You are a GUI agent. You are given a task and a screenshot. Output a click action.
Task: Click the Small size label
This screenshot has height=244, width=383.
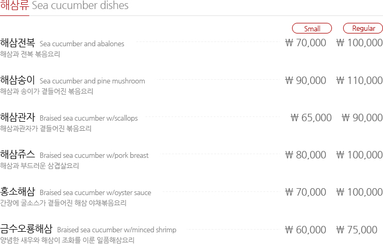pos(312,28)
